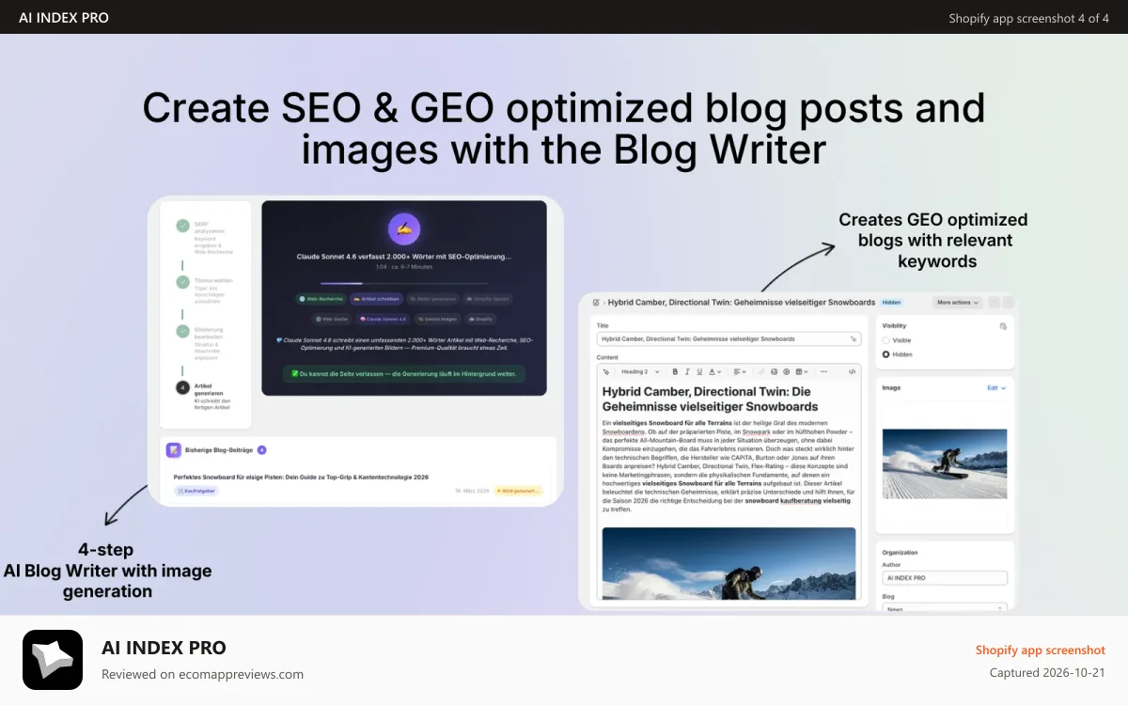Viewport: 1128px width, 705px height.
Task: Click the article heading in the content editor
Action: point(713,399)
